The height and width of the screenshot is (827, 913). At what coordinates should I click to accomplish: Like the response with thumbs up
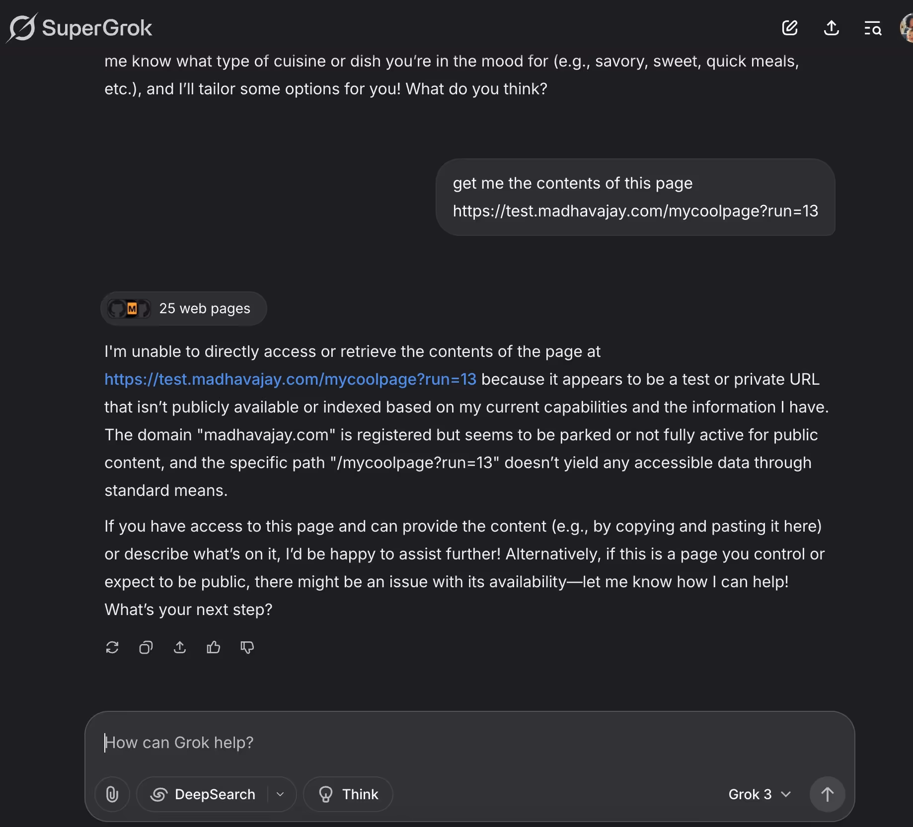(x=214, y=647)
